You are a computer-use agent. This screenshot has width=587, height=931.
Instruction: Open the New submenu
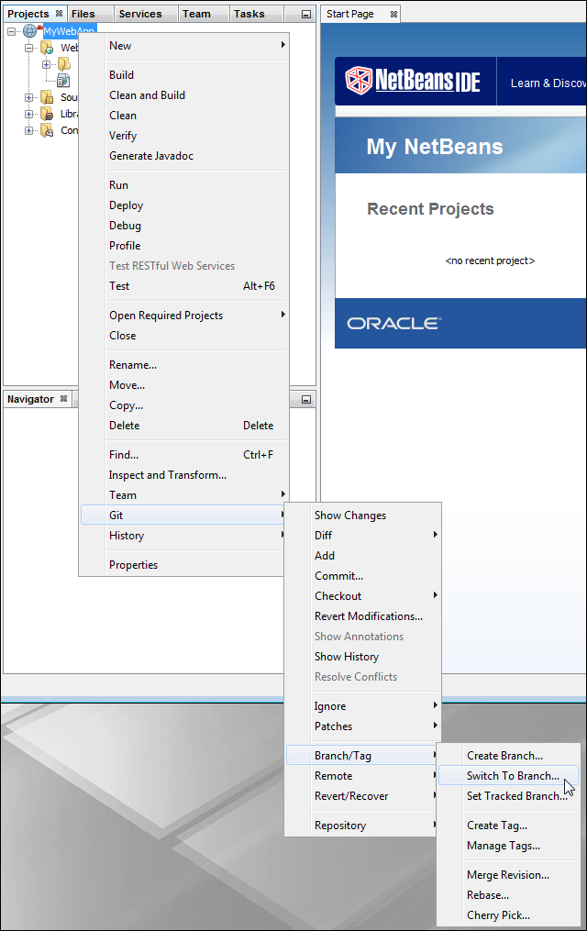[x=184, y=46]
